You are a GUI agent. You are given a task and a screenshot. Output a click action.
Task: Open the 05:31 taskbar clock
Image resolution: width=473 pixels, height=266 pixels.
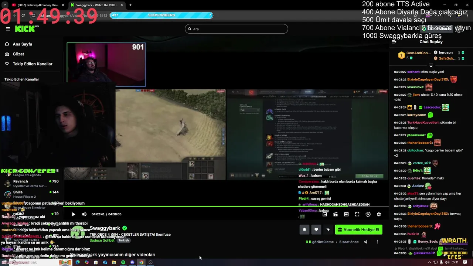pos(455,262)
